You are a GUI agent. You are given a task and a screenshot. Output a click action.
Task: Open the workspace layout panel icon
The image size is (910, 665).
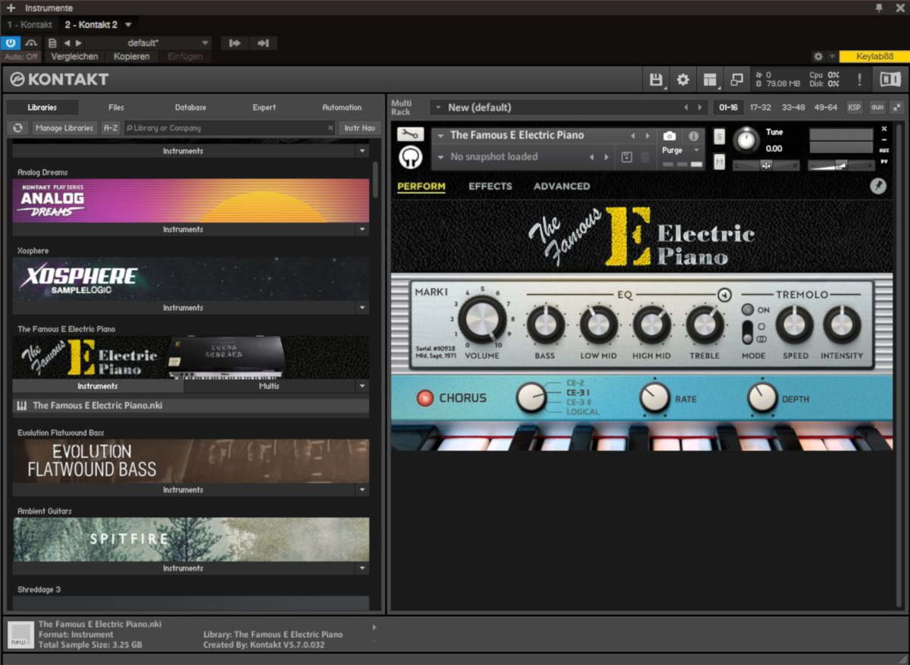pyautogui.click(x=710, y=80)
